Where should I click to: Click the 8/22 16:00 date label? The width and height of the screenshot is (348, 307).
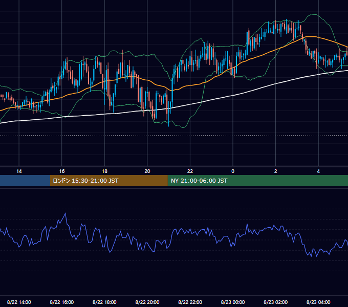pyautogui.click(x=62, y=302)
